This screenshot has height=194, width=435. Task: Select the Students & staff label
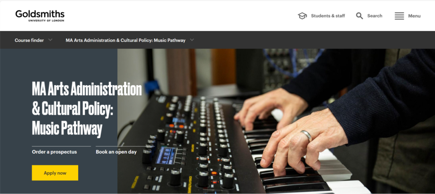[328, 16]
